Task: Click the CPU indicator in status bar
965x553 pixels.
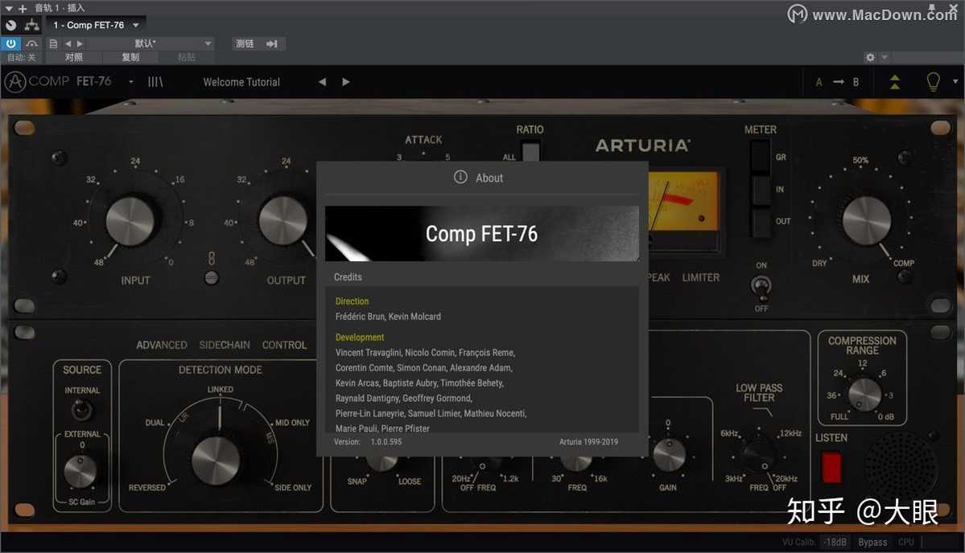Action: (906, 542)
